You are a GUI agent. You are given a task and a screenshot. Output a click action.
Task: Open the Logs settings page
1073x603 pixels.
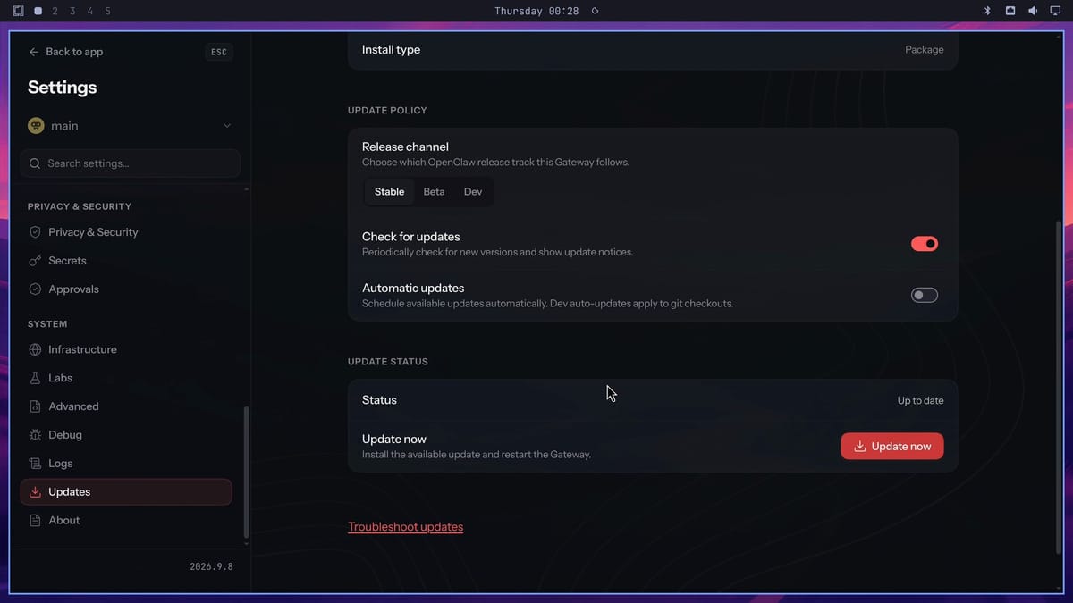coord(126,464)
